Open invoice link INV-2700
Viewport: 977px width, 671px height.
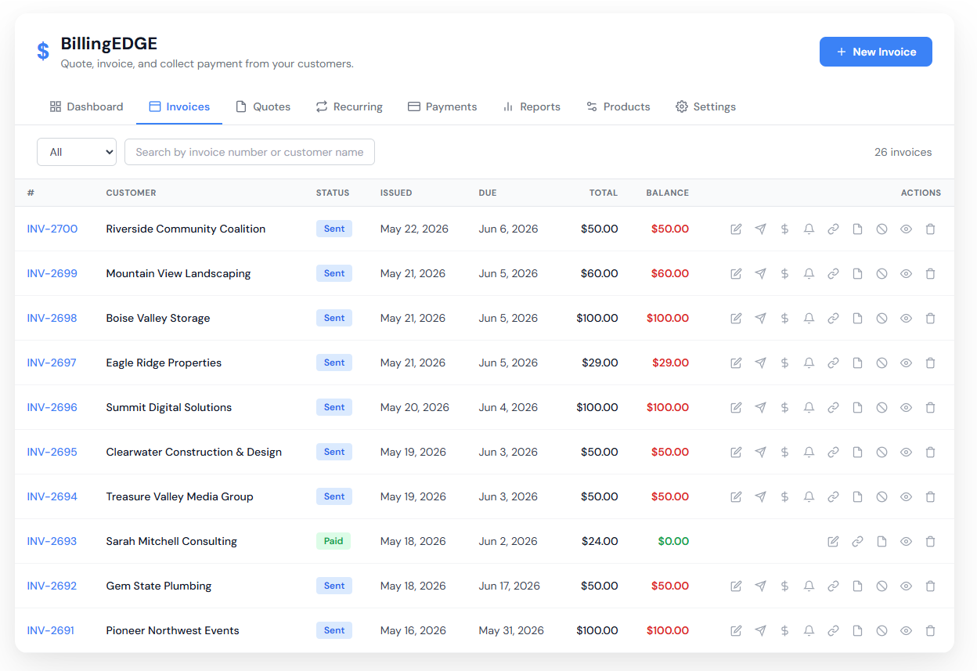[52, 229]
